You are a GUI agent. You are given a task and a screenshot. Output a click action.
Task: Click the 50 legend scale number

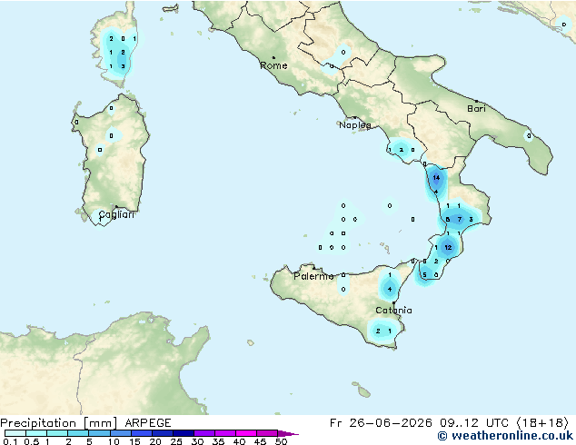click(x=281, y=441)
